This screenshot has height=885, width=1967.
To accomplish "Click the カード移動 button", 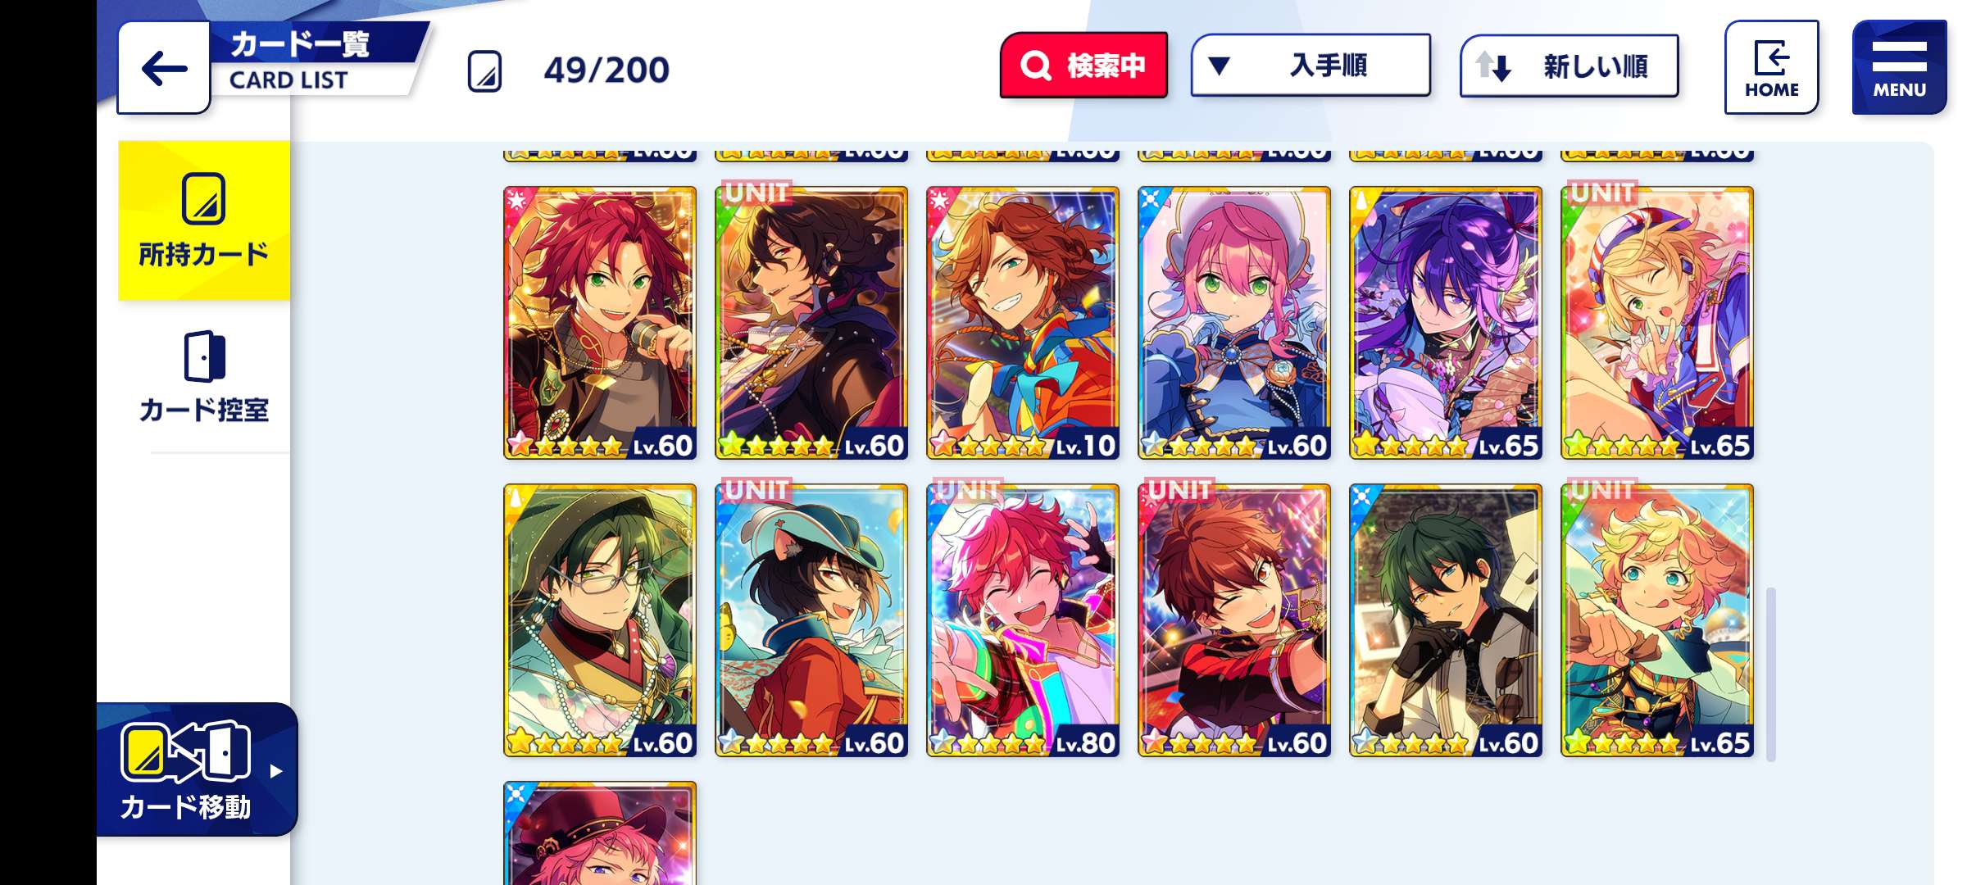I will 197,769.
